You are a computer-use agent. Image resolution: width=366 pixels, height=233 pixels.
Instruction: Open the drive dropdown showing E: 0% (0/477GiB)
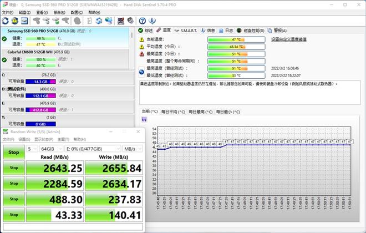(93, 149)
